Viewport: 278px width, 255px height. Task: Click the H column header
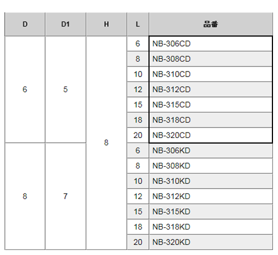(106, 24)
